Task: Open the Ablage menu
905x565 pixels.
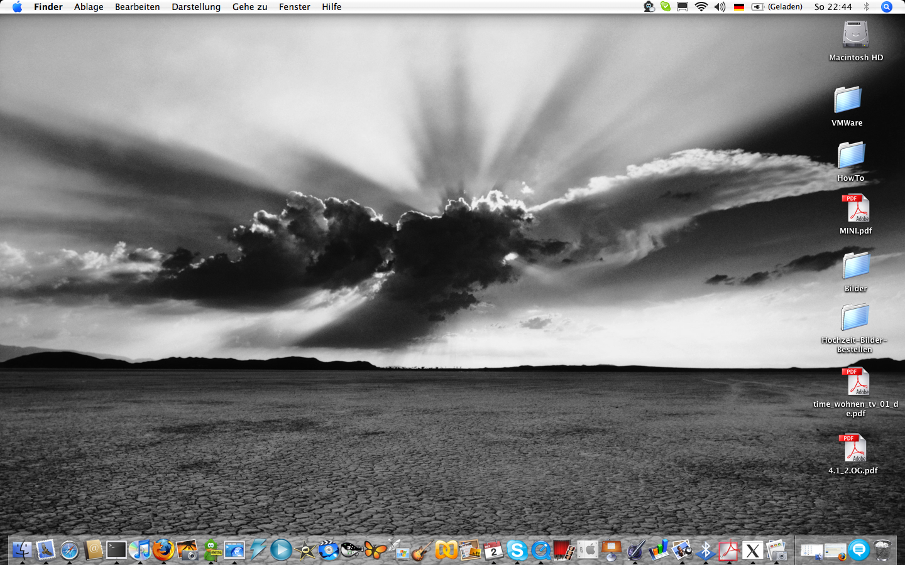Action: click(89, 7)
